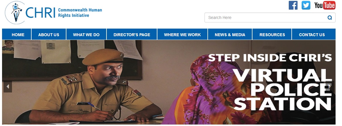Open the YouTube channel icon

click(325, 6)
